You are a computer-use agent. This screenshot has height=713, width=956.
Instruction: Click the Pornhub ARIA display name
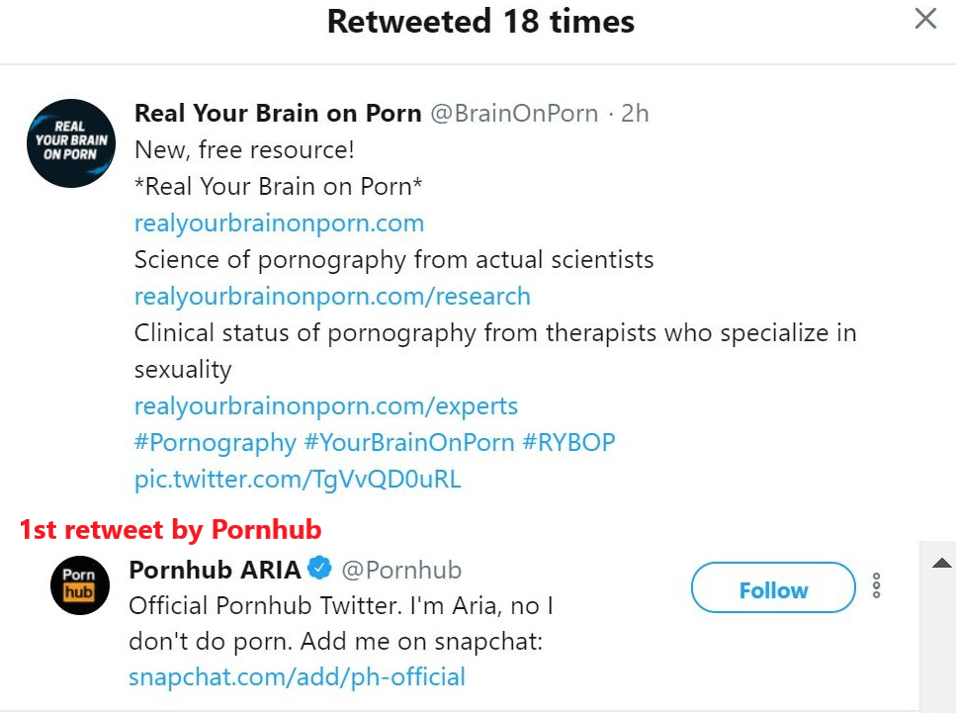coord(214,570)
